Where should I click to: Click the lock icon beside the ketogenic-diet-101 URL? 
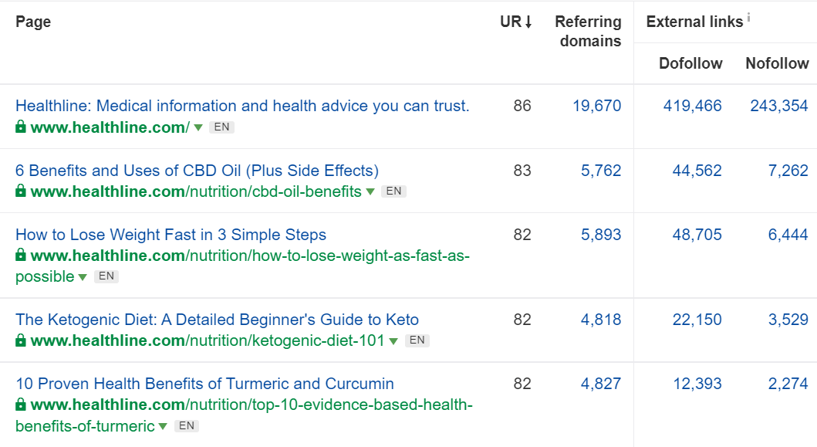point(21,340)
